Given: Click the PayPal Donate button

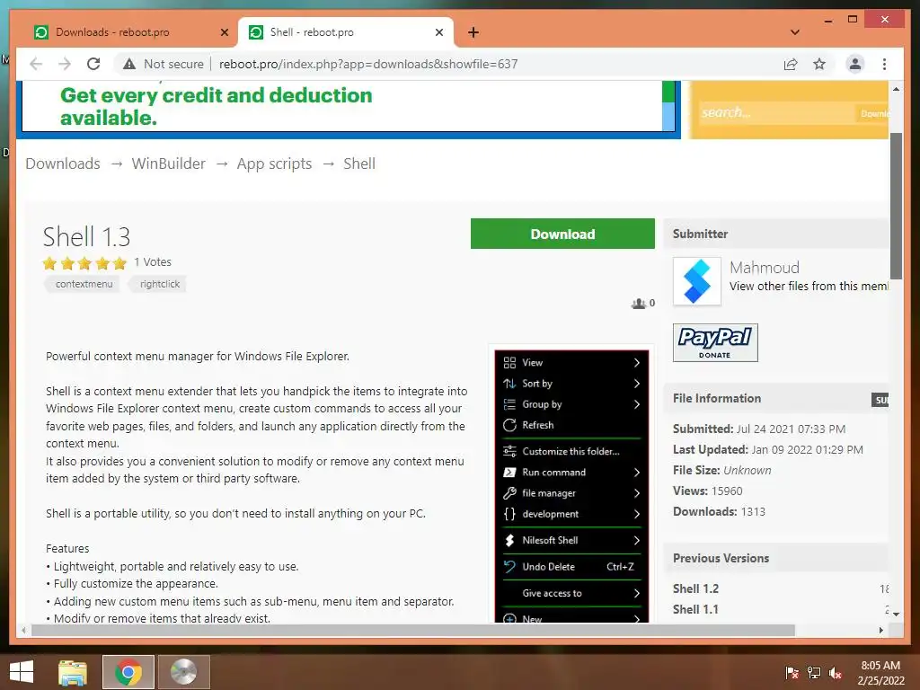Looking at the screenshot, I should click(715, 342).
